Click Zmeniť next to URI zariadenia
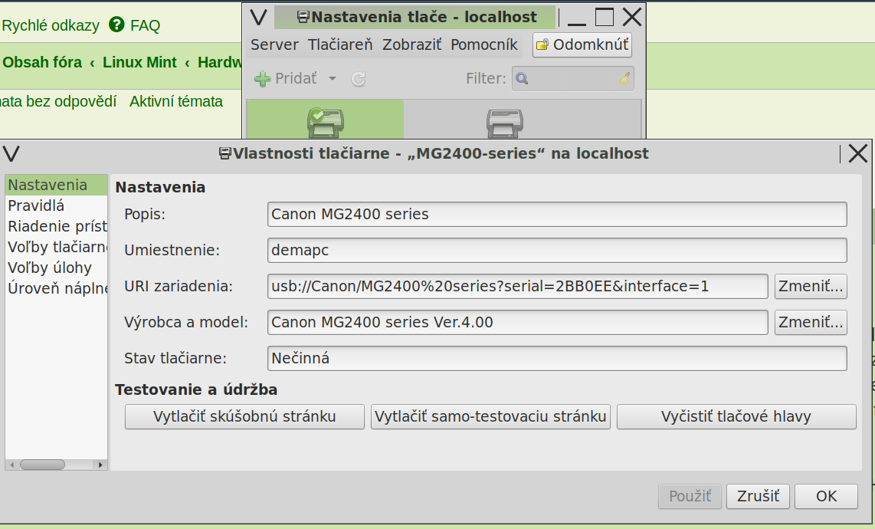 [x=811, y=286]
